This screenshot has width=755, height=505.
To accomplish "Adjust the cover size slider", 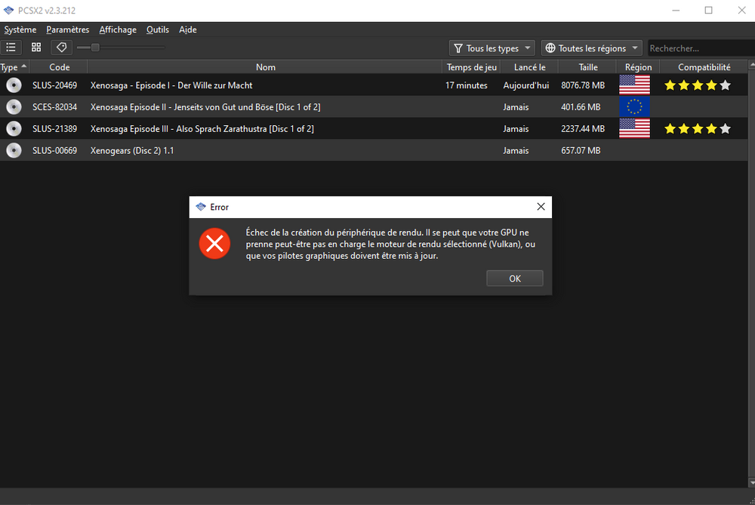I will [95, 48].
